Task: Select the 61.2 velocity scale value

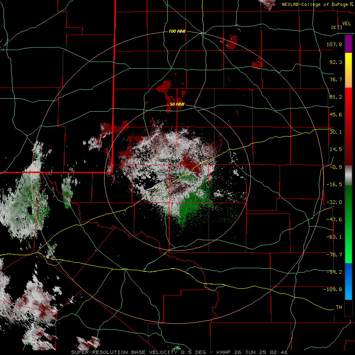Action: point(336,97)
